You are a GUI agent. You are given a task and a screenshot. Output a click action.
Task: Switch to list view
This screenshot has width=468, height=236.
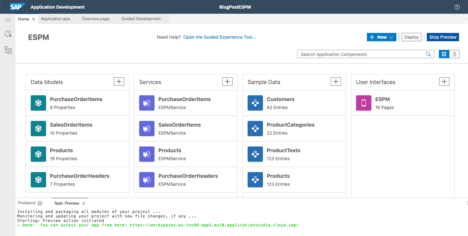tap(454, 54)
